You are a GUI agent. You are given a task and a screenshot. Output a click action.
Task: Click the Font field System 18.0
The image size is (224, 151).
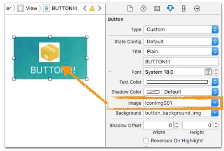click(x=178, y=72)
